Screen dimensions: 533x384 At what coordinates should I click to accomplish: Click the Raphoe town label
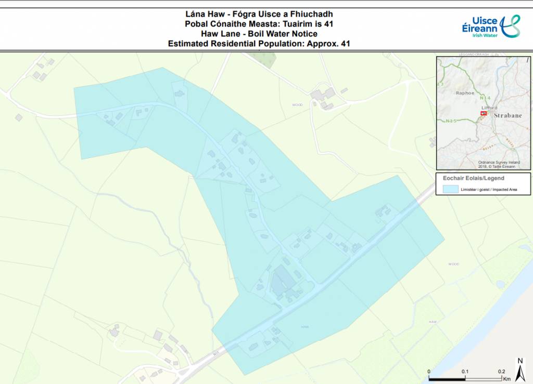[465, 93]
